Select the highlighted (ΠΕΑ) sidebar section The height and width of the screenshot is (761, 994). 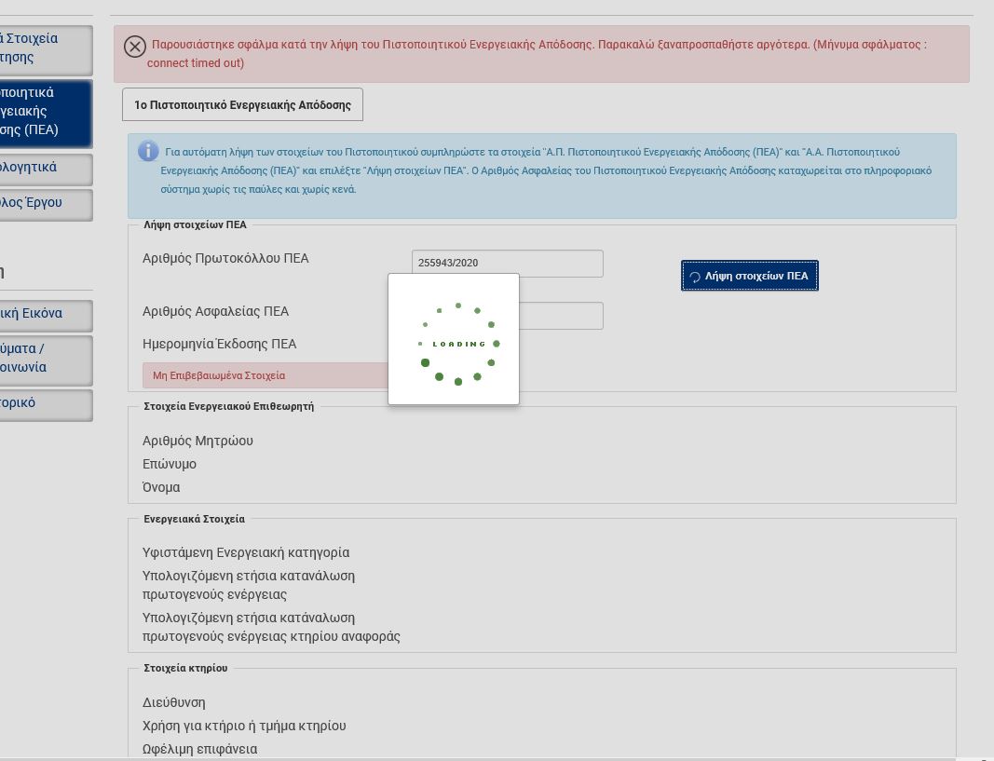47,114
